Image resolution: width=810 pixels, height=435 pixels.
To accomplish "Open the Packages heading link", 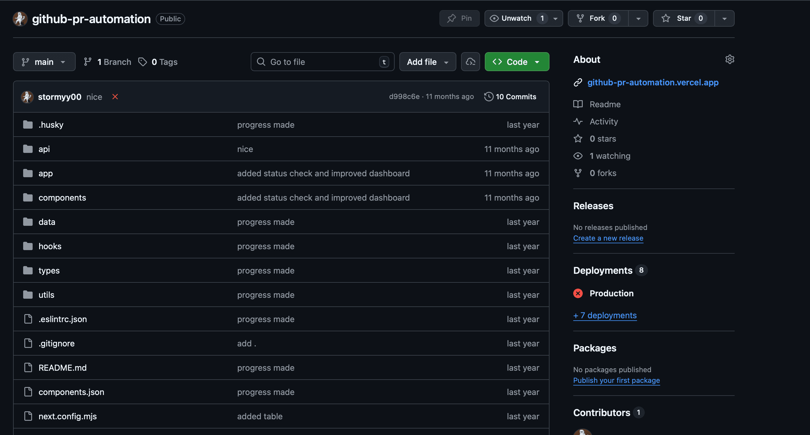I will pyautogui.click(x=594, y=348).
